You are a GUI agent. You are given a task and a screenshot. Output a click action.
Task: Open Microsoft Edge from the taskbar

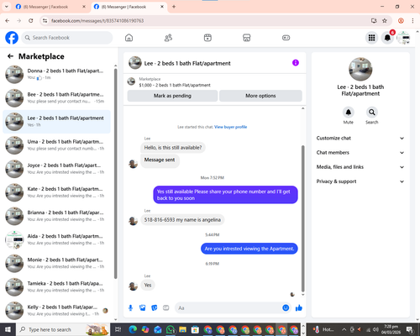133,329
